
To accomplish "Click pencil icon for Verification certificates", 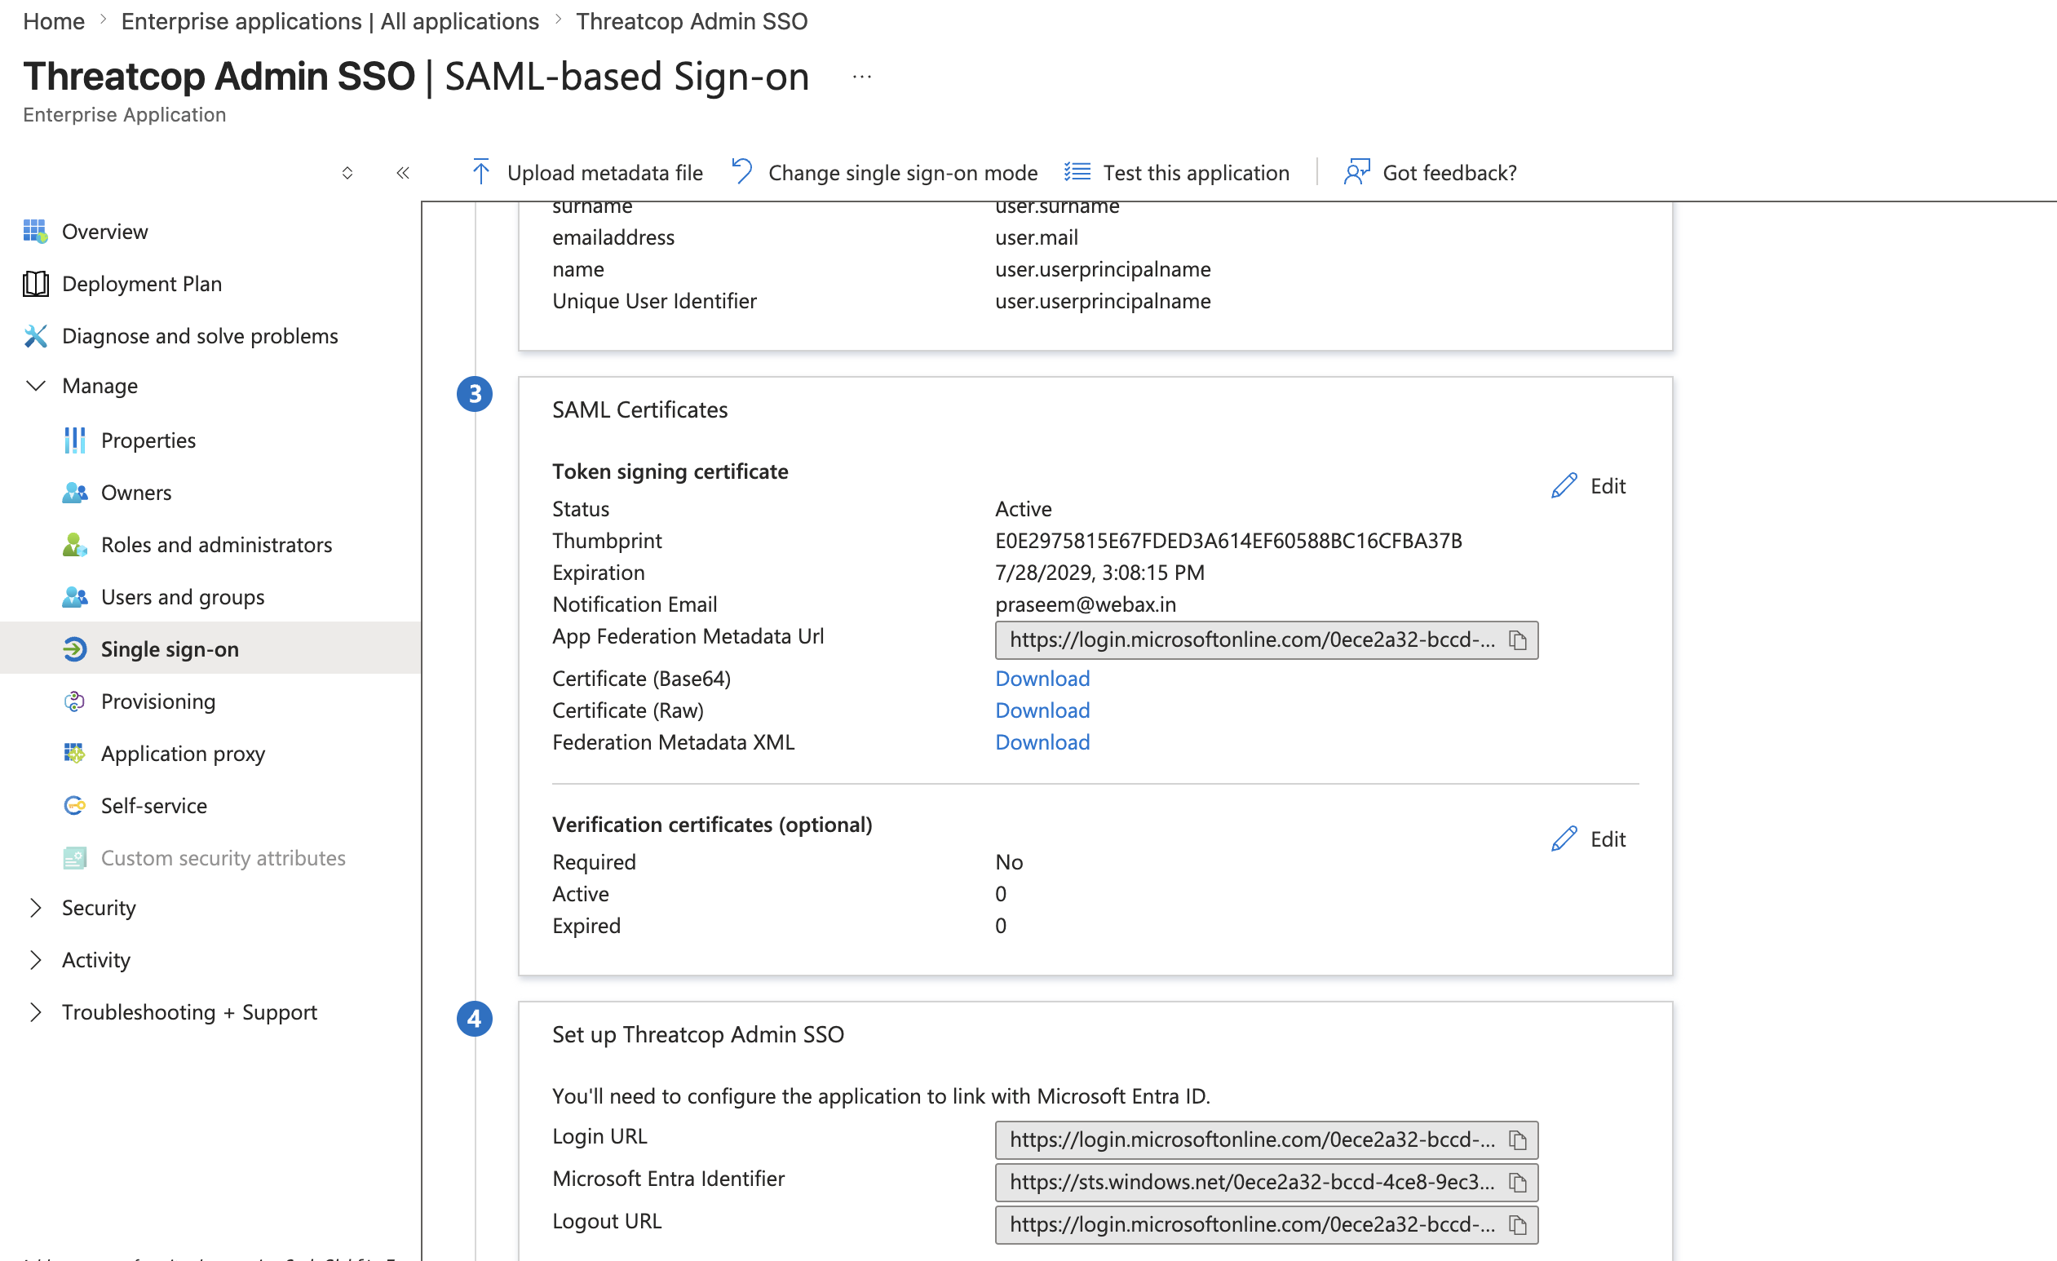I will click(x=1564, y=839).
